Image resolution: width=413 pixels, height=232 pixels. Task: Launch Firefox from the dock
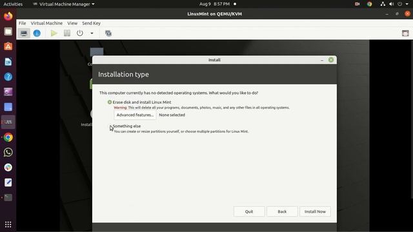(8, 16)
